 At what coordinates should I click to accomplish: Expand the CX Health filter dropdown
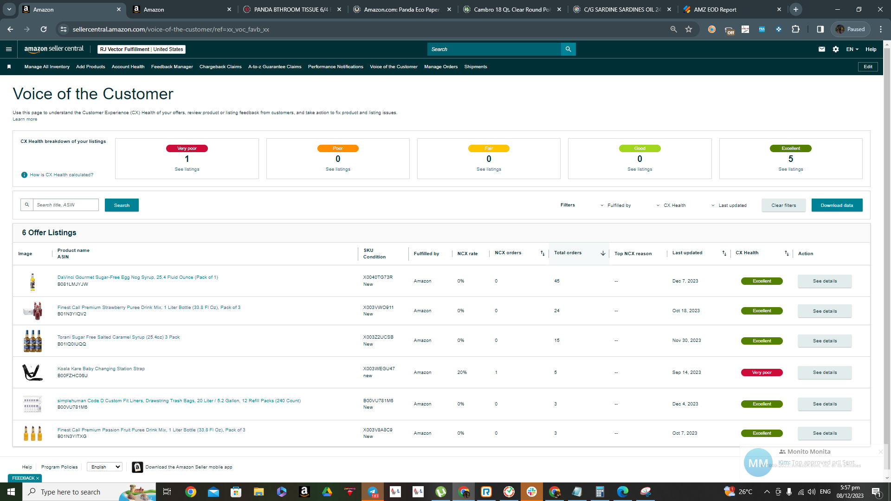671,206
